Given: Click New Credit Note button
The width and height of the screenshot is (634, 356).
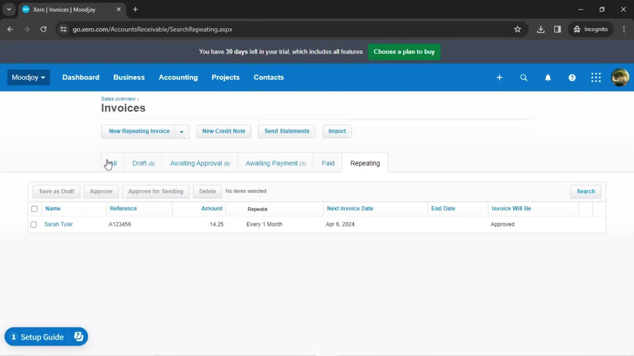Looking at the screenshot, I should [224, 131].
